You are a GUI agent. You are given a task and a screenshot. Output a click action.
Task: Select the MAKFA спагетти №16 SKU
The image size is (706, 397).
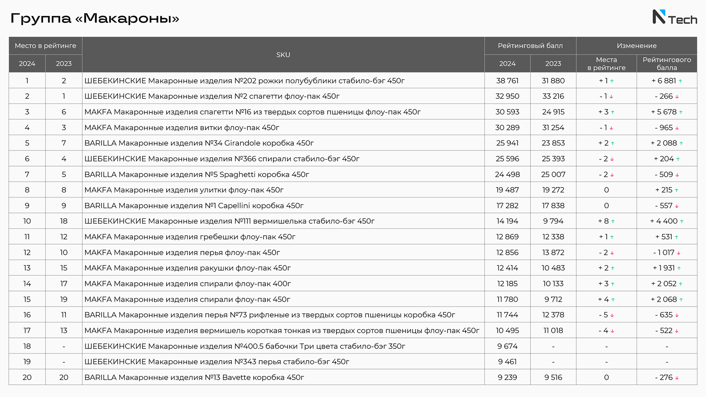(252, 112)
